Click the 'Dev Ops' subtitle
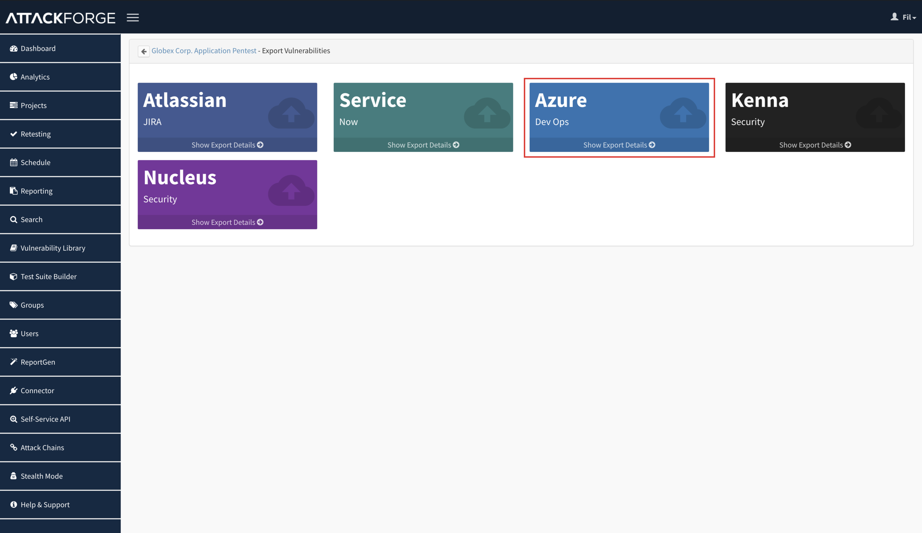Viewport: 922px width, 533px height. (552, 122)
